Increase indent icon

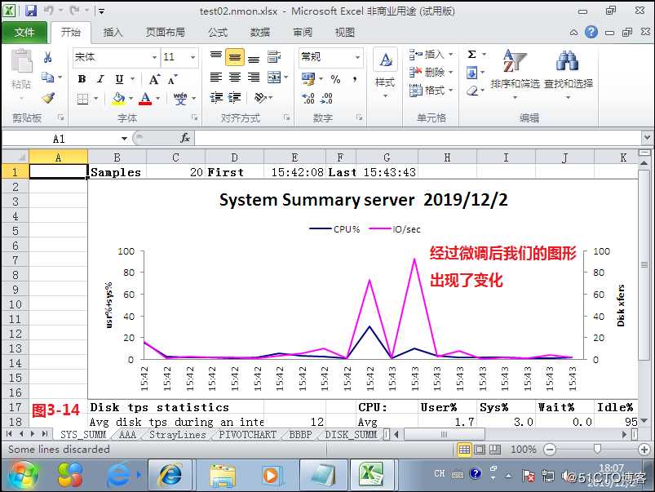click(x=235, y=98)
